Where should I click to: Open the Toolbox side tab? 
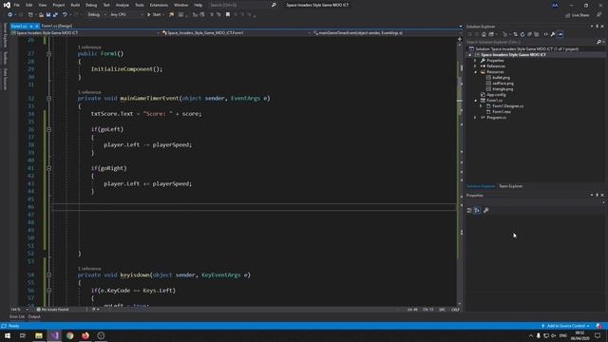5,58
